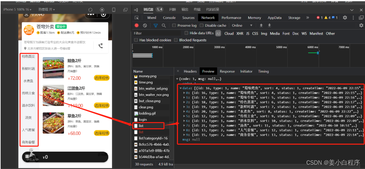This screenshot has height=169, width=365.
Task: Open the AppData tab
Action: pyautogui.click(x=275, y=18)
